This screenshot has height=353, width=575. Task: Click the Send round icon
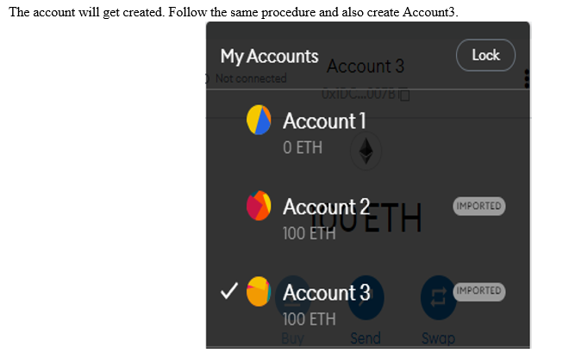[366, 297]
